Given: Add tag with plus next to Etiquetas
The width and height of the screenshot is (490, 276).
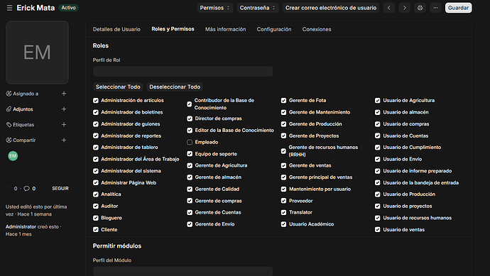Looking at the screenshot, I should (x=64, y=125).
